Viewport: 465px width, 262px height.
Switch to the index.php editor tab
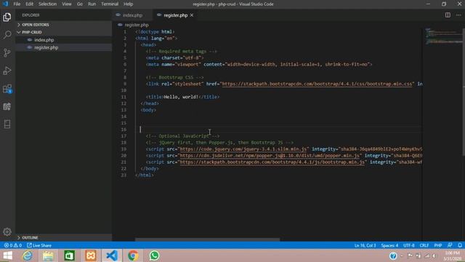coord(132,15)
